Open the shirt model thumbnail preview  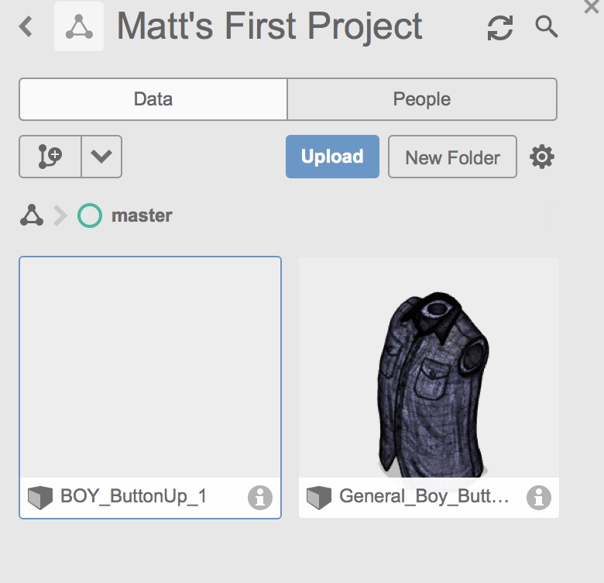[428, 368]
